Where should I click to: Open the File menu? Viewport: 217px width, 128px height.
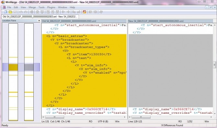pyautogui.click(x=9, y=7)
